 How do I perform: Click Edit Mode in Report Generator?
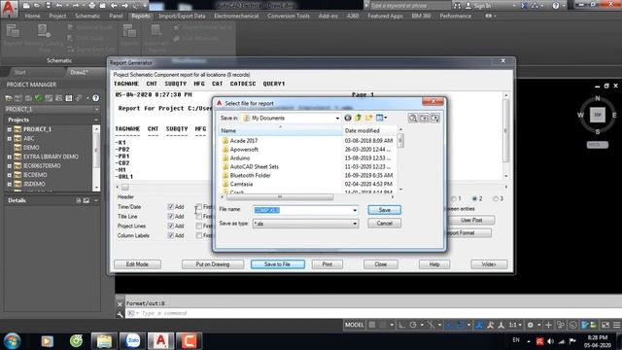(137, 264)
